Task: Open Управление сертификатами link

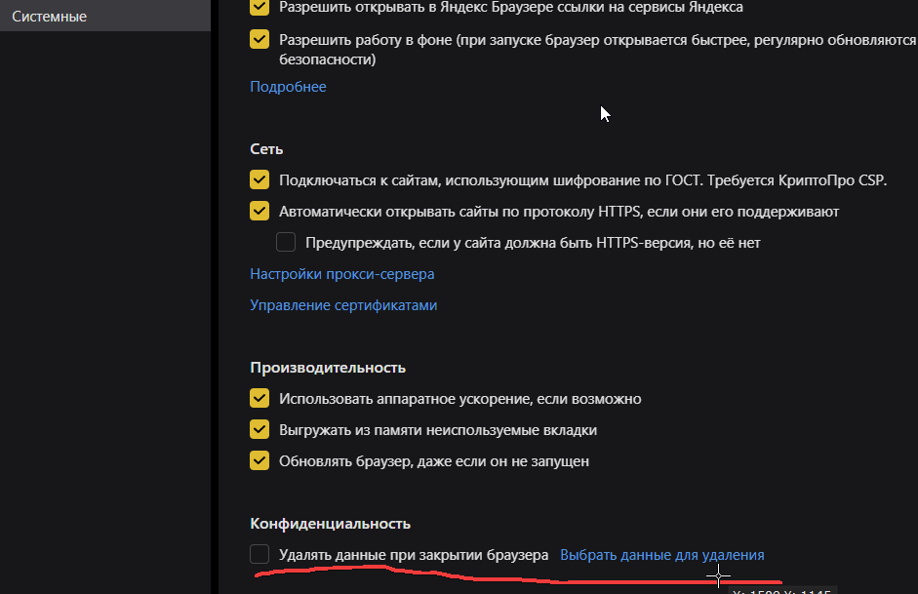Action: point(343,305)
